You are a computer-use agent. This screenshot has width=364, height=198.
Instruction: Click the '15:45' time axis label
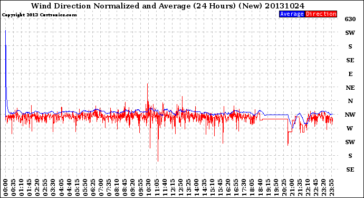(221, 187)
